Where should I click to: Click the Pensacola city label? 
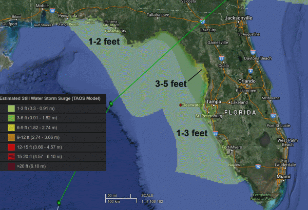click(x=68, y=15)
